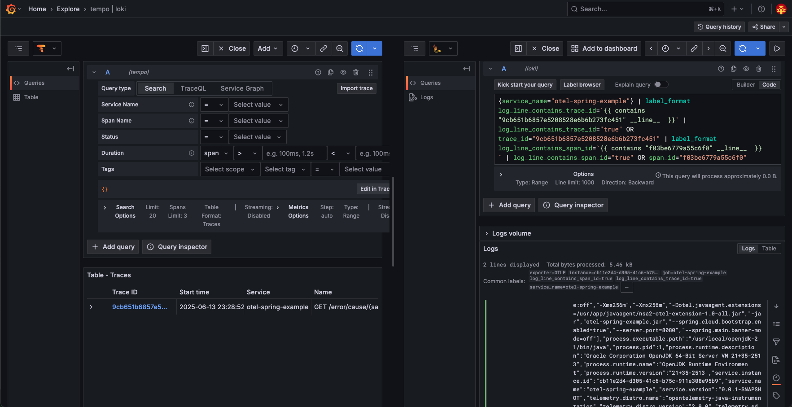Expand the Loki query Options section
This screenshot has width=792, height=407.
(x=501, y=174)
